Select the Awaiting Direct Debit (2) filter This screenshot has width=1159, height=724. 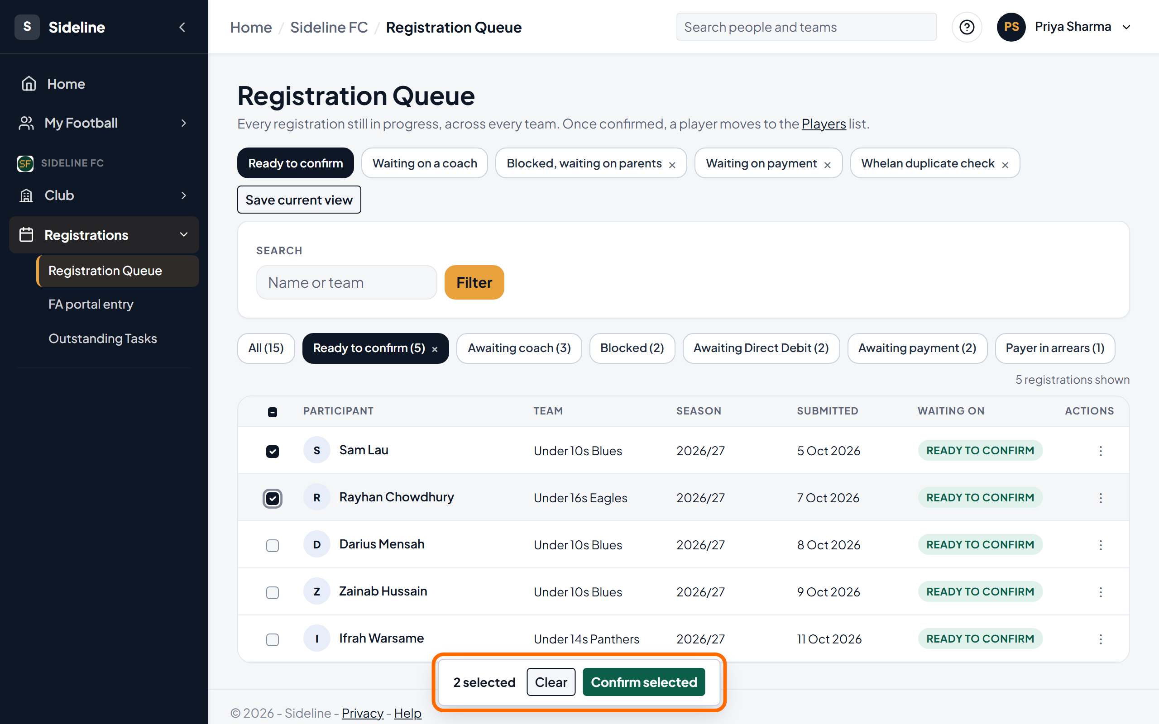tap(761, 348)
